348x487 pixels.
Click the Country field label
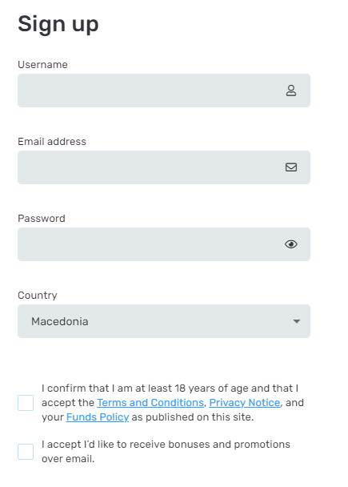(38, 296)
